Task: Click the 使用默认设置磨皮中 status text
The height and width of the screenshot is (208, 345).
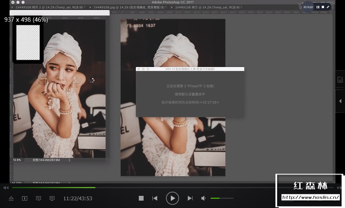Action: tap(190, 94)
